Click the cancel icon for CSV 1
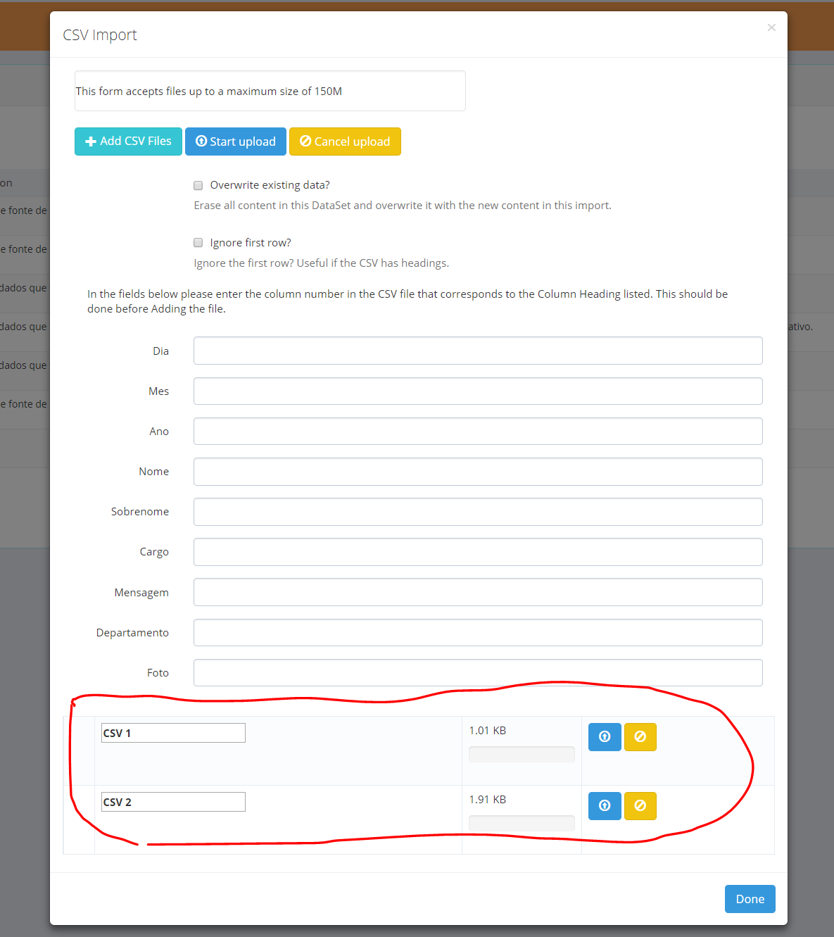The image size is (834, 937). click(x=640, y=737)
